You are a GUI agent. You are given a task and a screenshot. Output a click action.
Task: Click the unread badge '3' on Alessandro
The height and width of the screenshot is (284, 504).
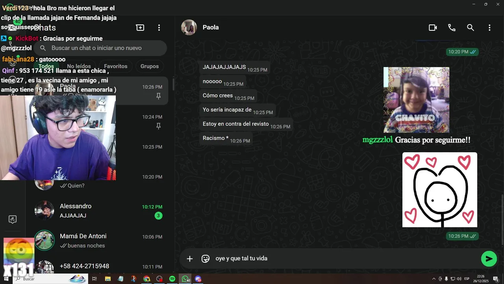click(x=158, y=216)
